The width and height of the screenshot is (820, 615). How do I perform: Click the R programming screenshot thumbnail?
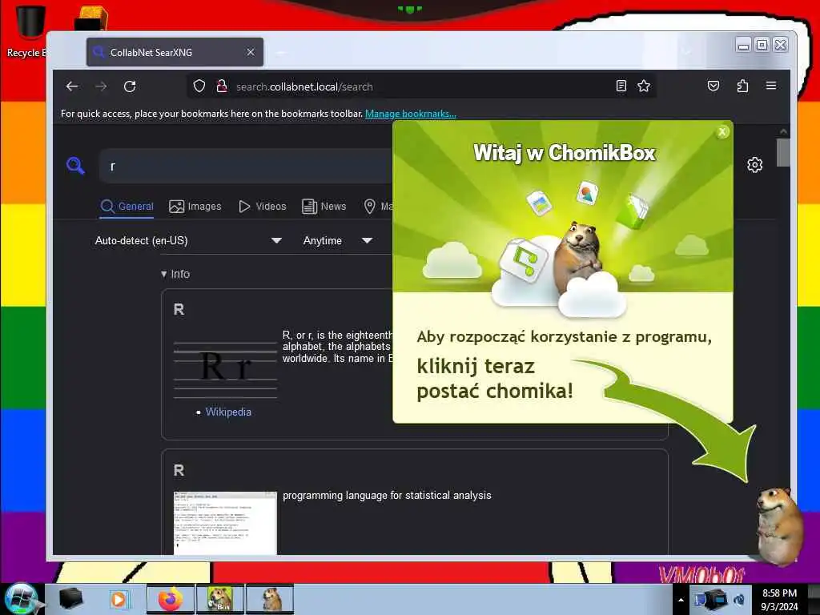(225, 523)
